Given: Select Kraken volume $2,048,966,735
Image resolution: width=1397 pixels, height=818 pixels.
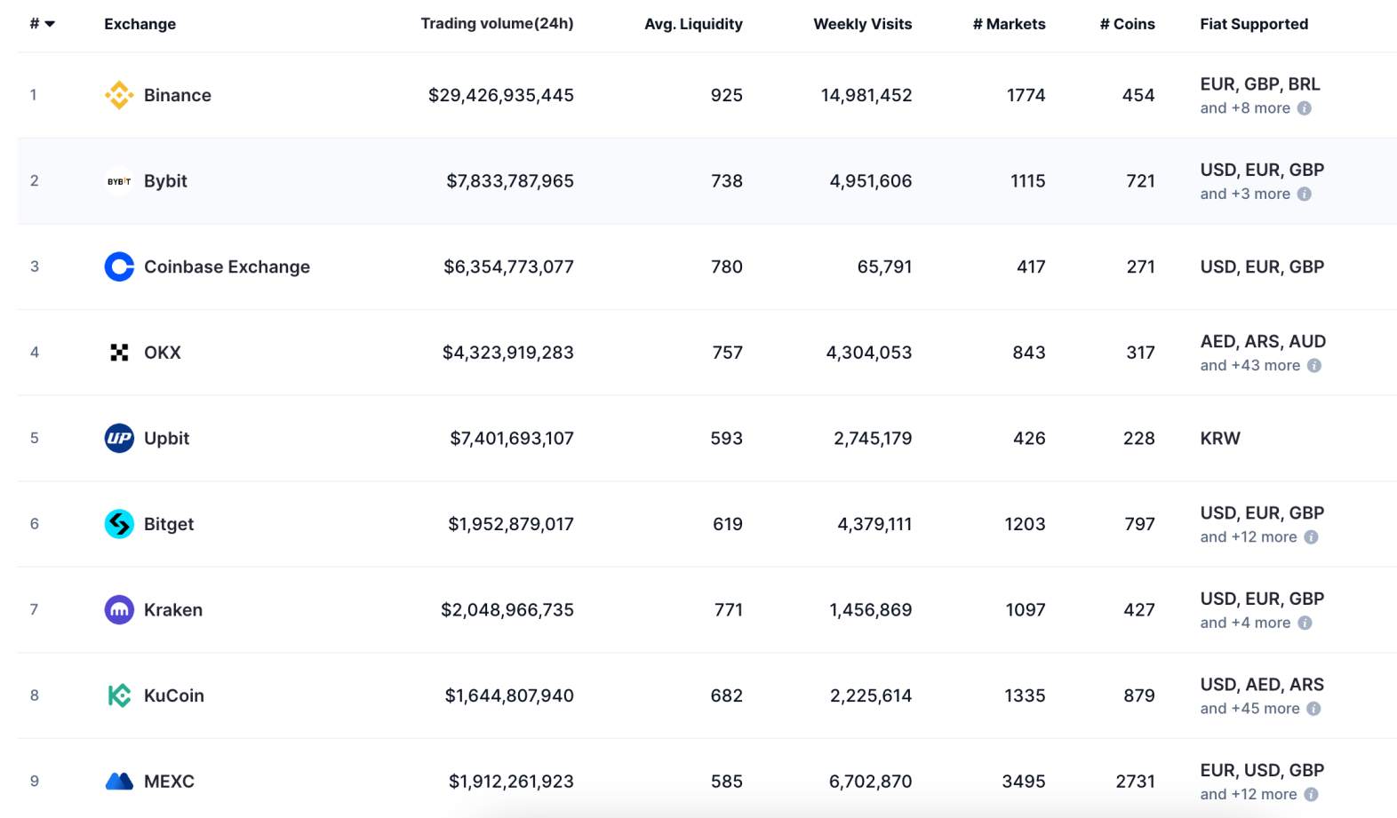Looking at the screenshot, I should click(x=507, y=610).
